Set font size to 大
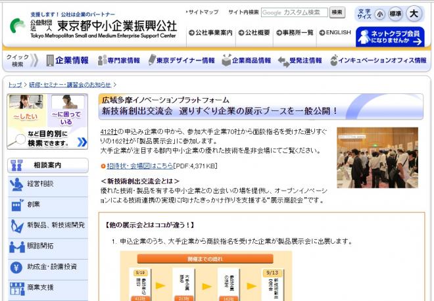This screenshot has height=301, width=434. pyautogui.click(x=414, y=14)
